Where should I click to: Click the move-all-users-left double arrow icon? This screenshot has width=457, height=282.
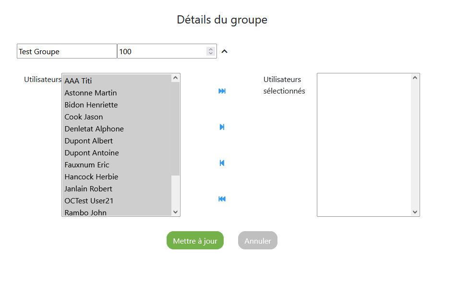222,199
